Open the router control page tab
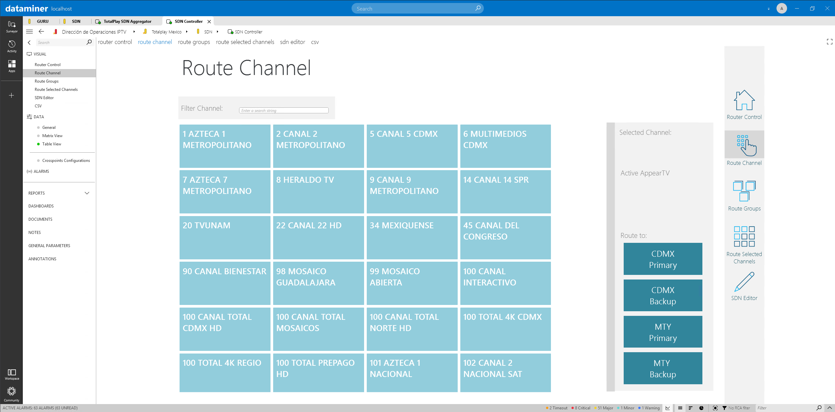 point(115,42)
